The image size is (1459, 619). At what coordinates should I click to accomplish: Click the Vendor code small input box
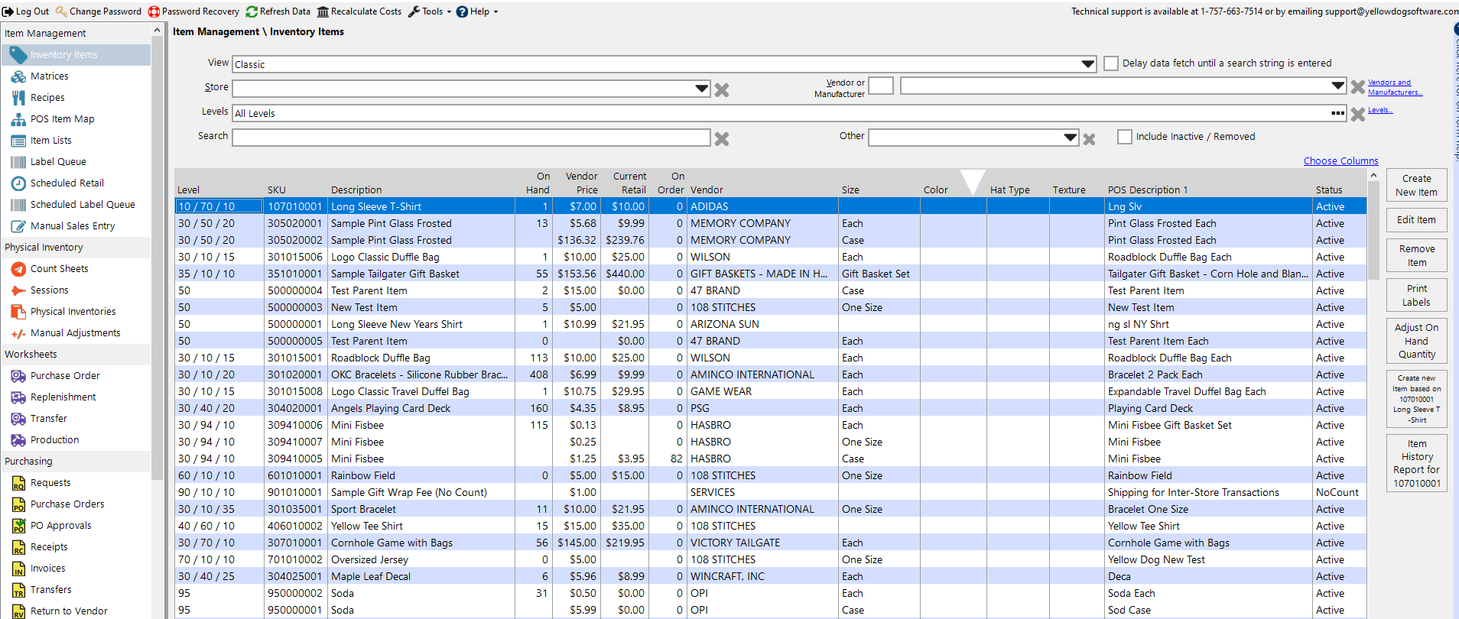click(880, 86)
